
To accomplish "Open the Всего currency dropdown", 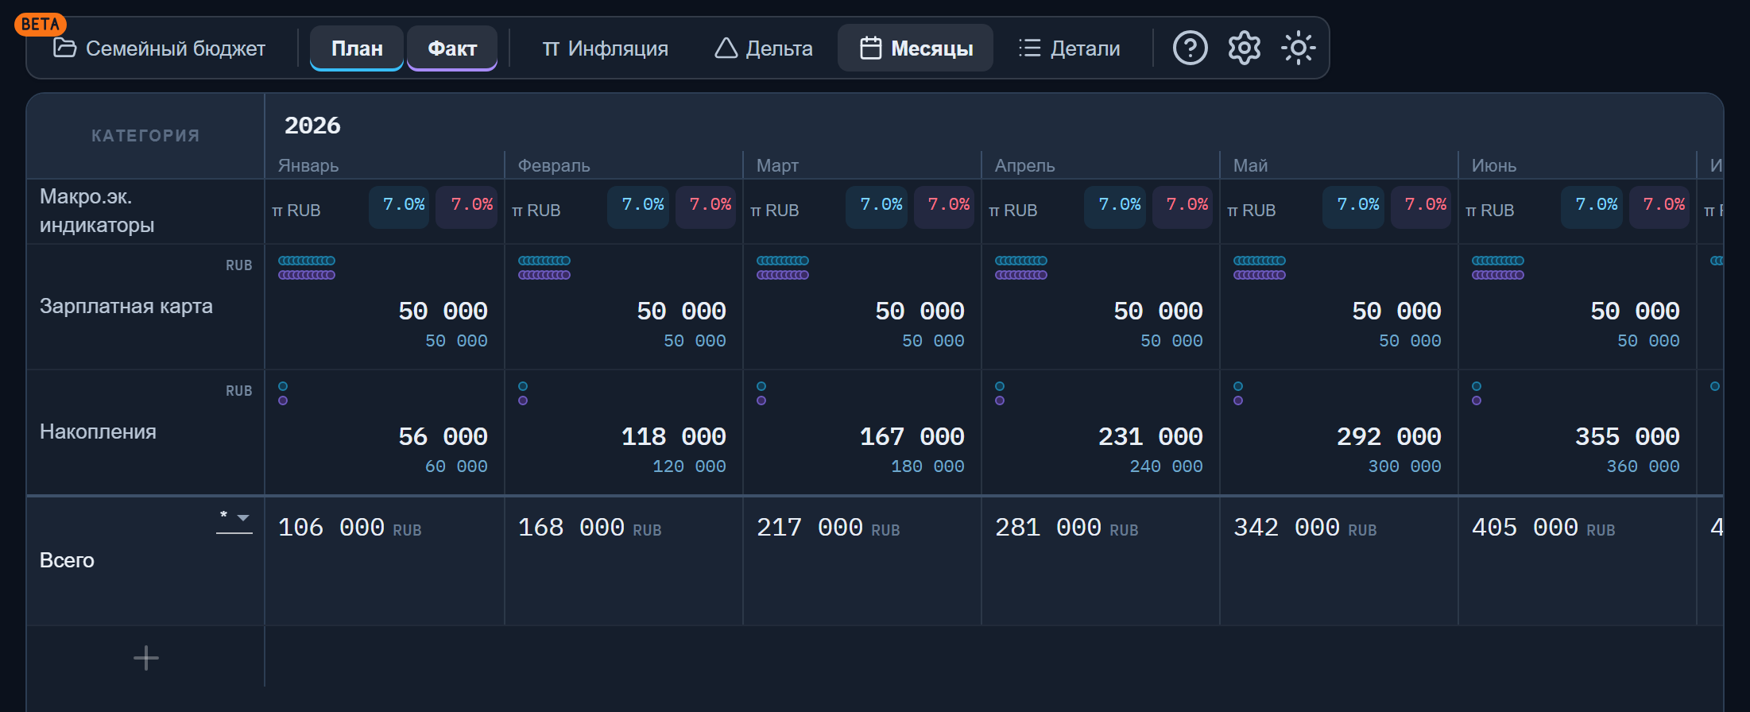I will pos(234,519).
